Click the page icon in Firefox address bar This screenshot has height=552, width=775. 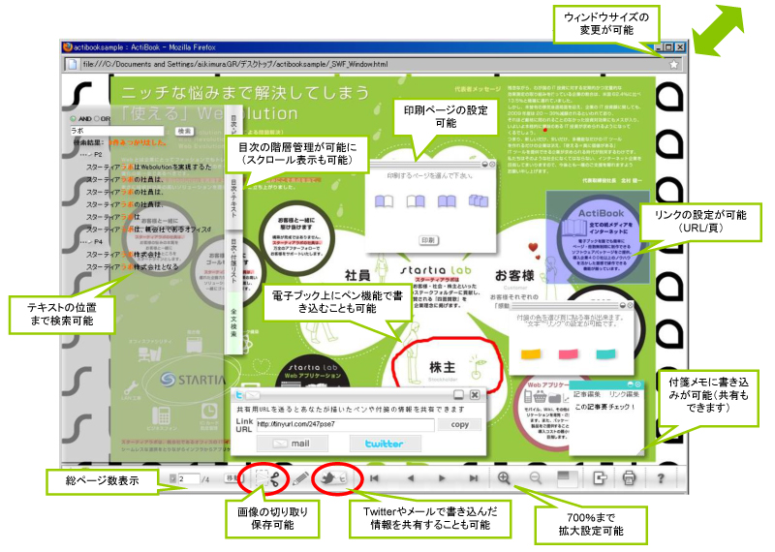coord(72,64)
